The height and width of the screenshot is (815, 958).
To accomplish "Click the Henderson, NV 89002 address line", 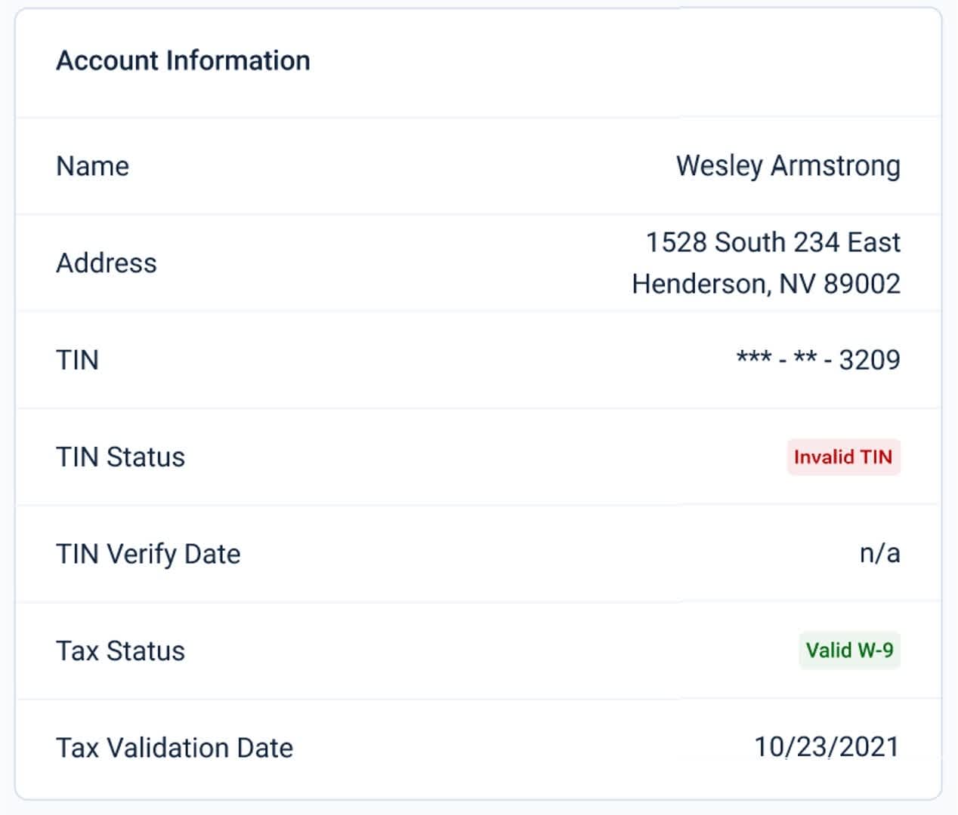I will (x=766, y=284).
